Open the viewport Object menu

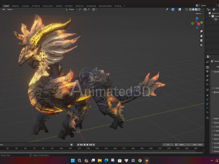coord(10,10)
